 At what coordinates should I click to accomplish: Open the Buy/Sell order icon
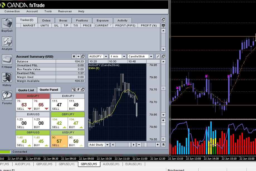click(x=7, y=23)
